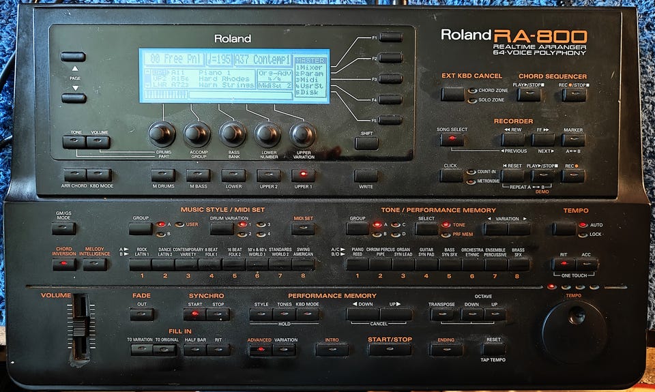Push the EXT KBD CANCEL button
The width and height of the screenshot is (655, 392).
pyautogui.click(x=452, y=94)
